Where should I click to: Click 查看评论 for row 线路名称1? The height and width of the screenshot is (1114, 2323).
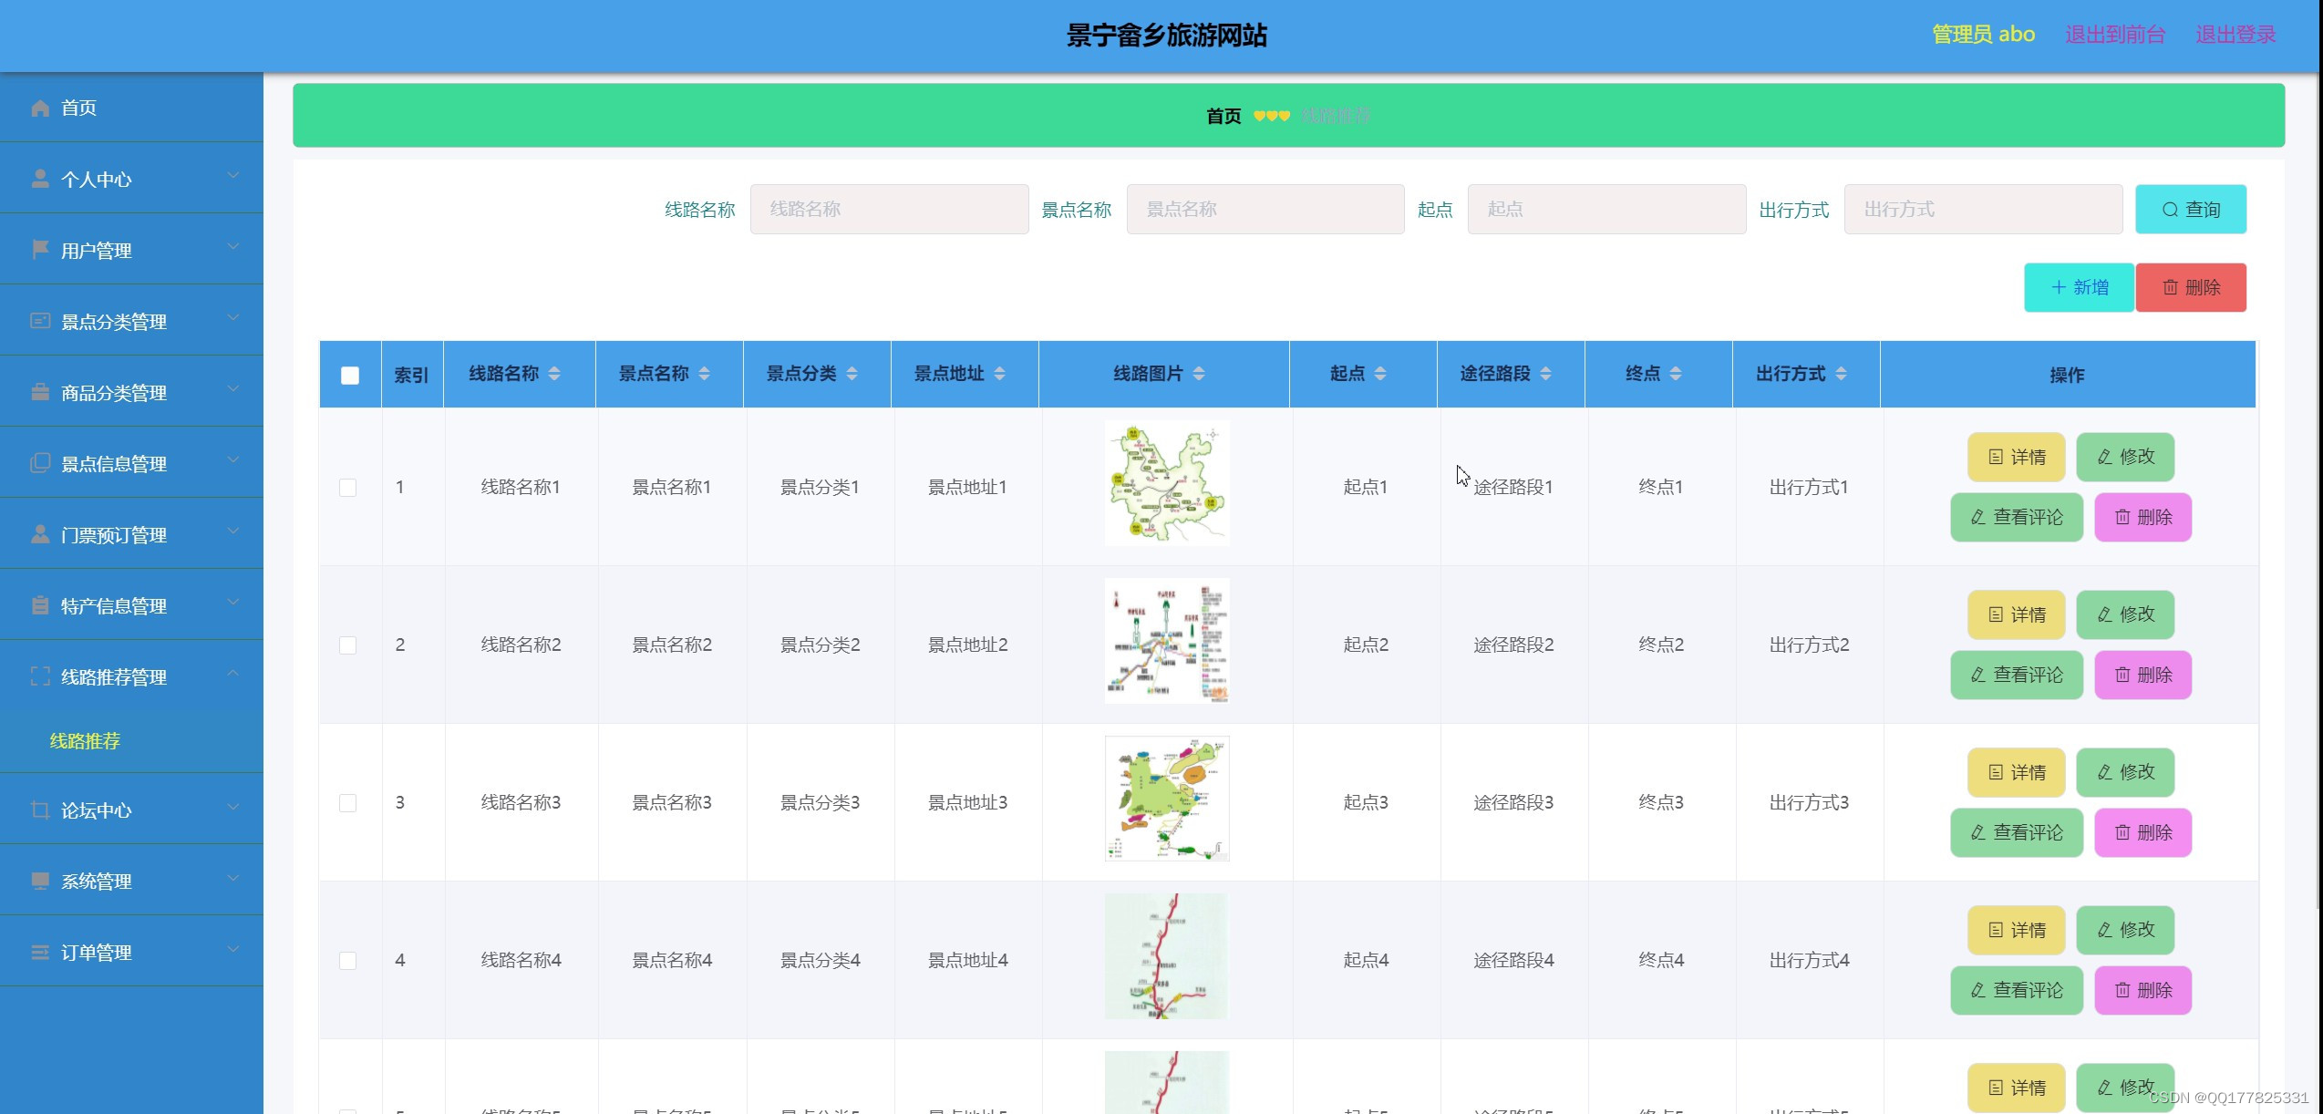2017,517
